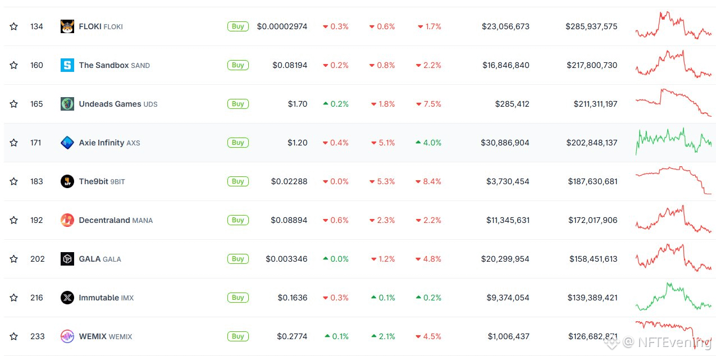The width and height of the screenshot is (716, 356).
Task: Click the Axie Infinity diamond logo
Action: (67, 143)
